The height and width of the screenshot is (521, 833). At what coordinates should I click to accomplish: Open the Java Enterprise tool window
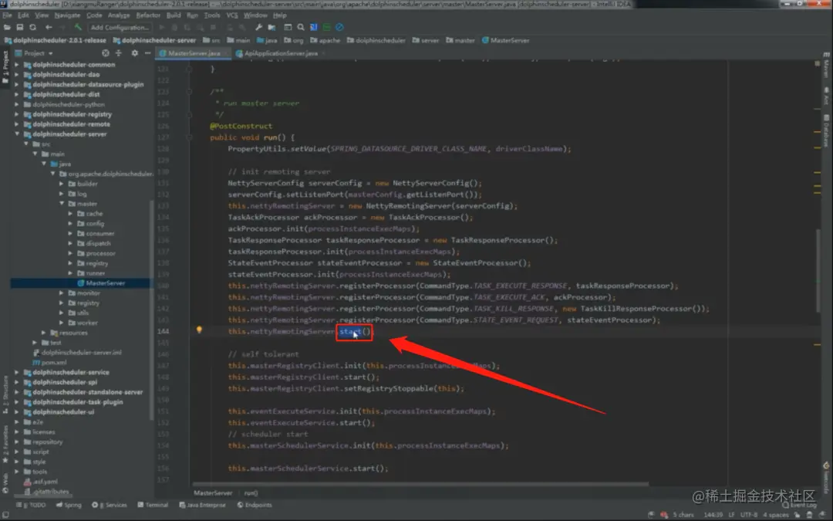pyautogui.click(x=202, y=505)
